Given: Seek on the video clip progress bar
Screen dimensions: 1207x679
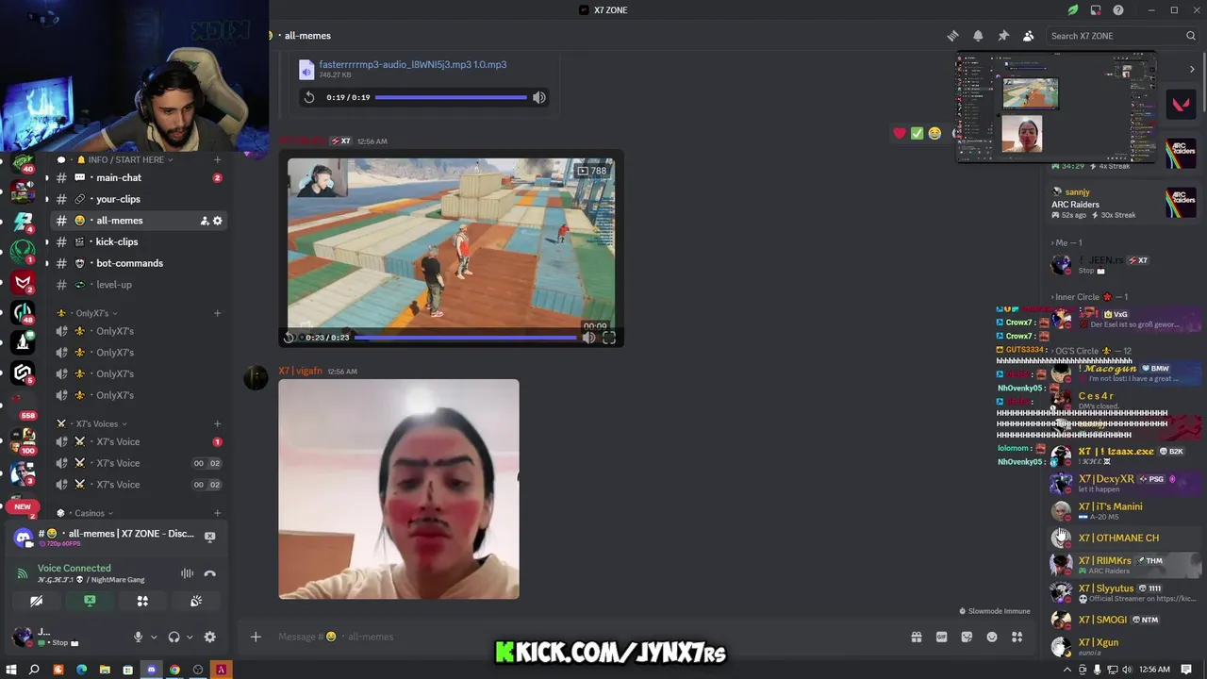Looking at the screenshot, I should pyautogui.click(x=465, y=338).
